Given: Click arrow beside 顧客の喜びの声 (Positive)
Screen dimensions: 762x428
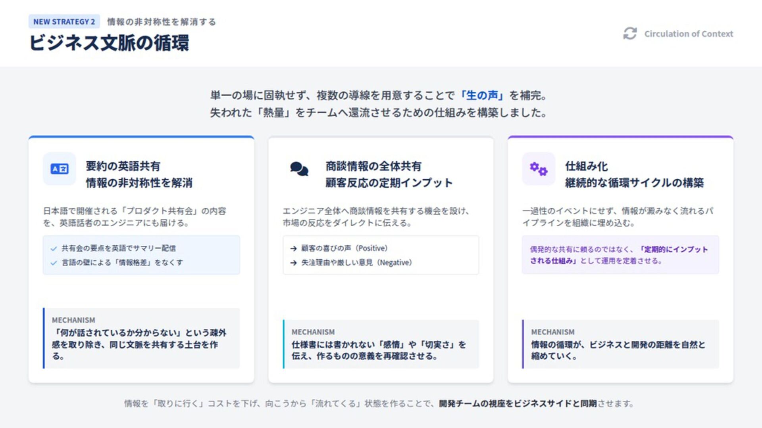Looking at the screenshot, I should click(294, 249).
